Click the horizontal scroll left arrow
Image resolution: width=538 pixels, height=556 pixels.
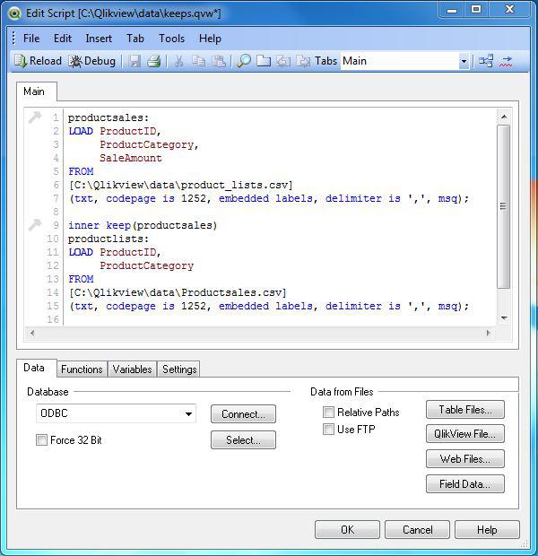point(32,333)
